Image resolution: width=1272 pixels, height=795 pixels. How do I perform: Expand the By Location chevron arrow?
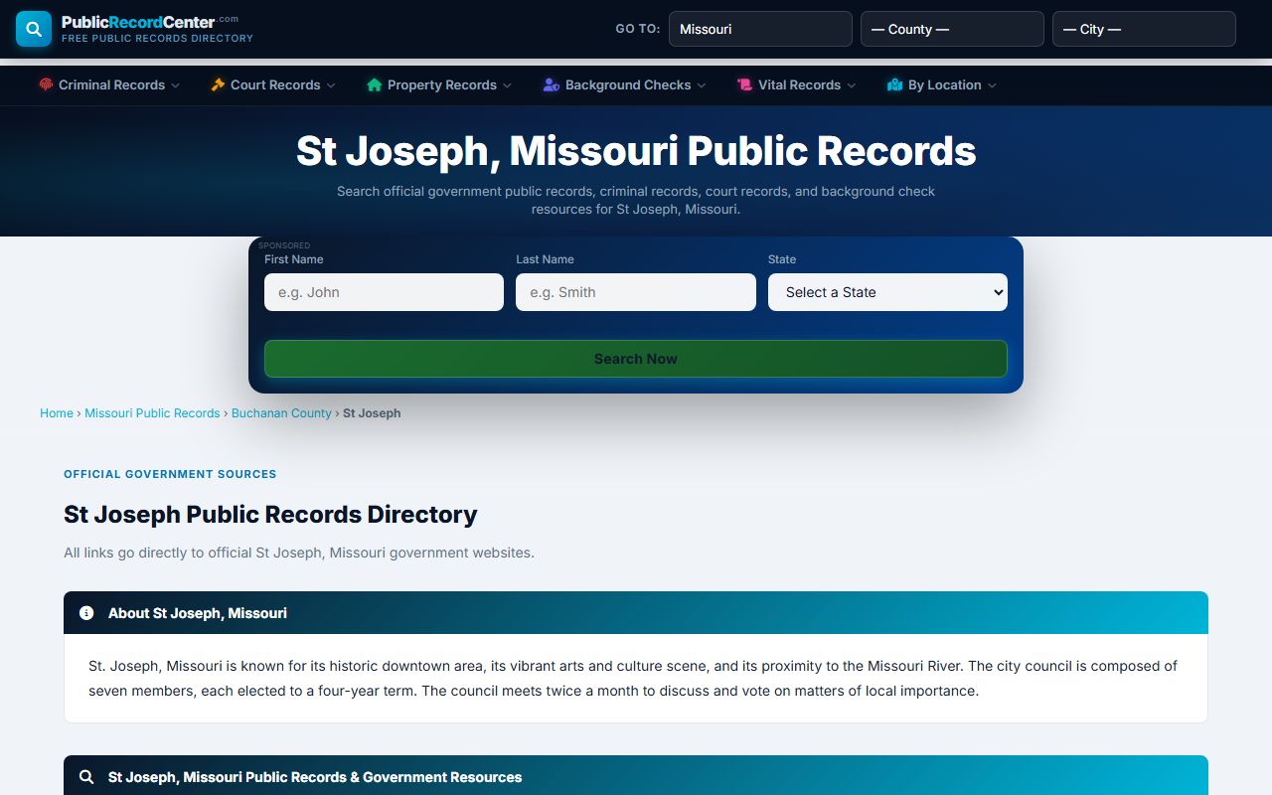[x=992, y=85]
